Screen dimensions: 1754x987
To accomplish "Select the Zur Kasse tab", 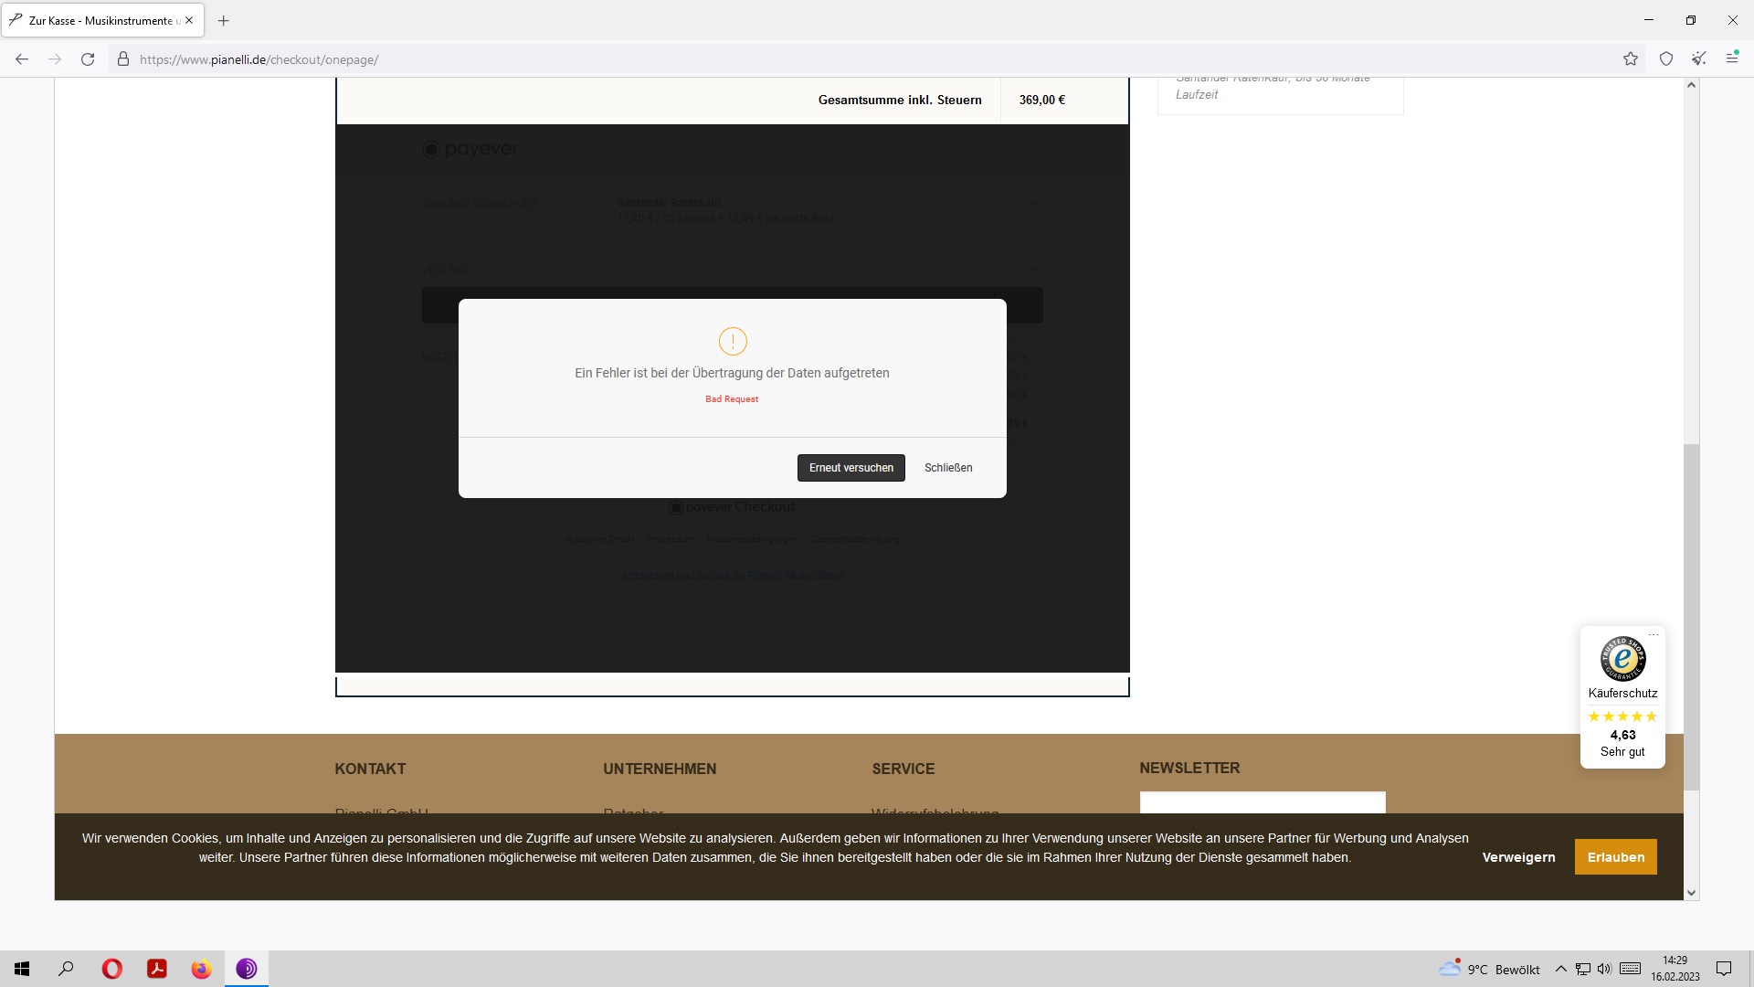I will 99,20.
